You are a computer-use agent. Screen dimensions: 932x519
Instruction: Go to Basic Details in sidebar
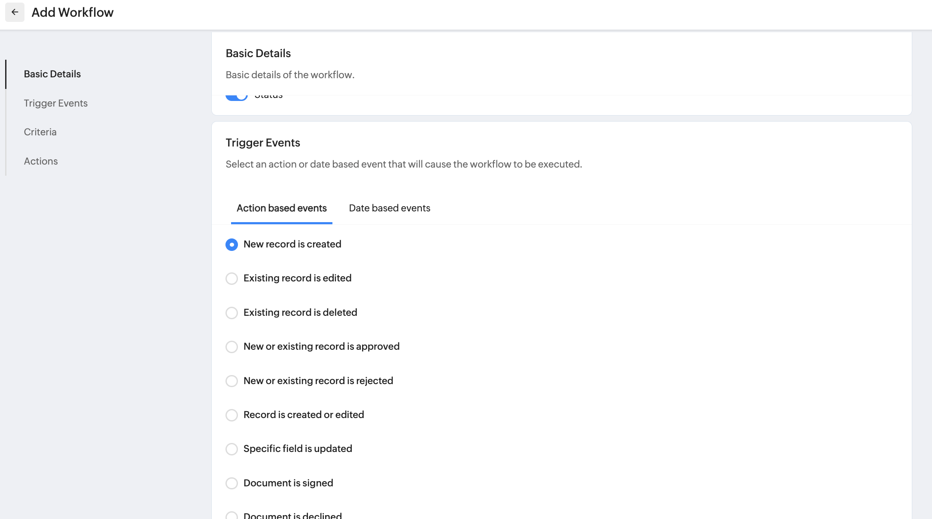(52, 74)
